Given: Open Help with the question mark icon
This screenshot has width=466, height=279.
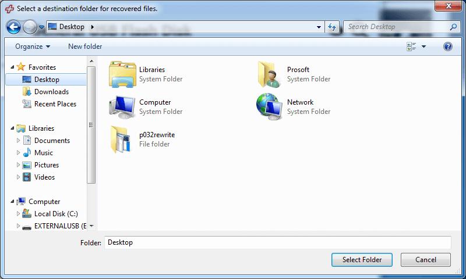Looking at the screenshot, I should click(x=448, y=46).
